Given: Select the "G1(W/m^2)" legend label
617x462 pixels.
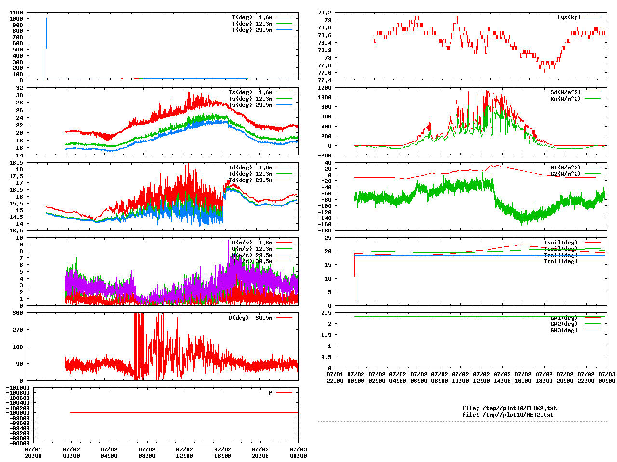Looking at the screenshot, I should click(566, 167).
